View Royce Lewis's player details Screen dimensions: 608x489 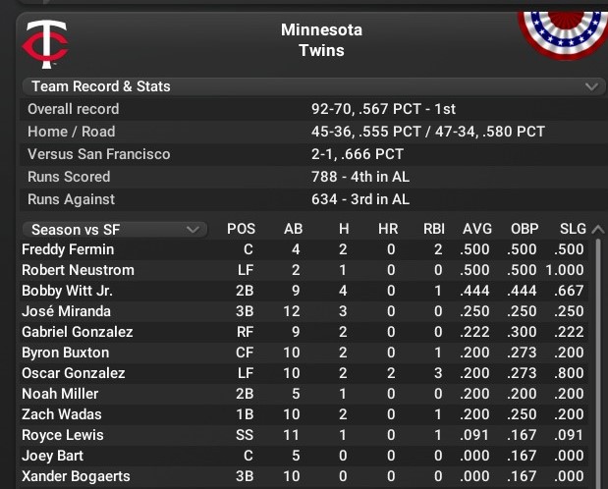[63, 435]
